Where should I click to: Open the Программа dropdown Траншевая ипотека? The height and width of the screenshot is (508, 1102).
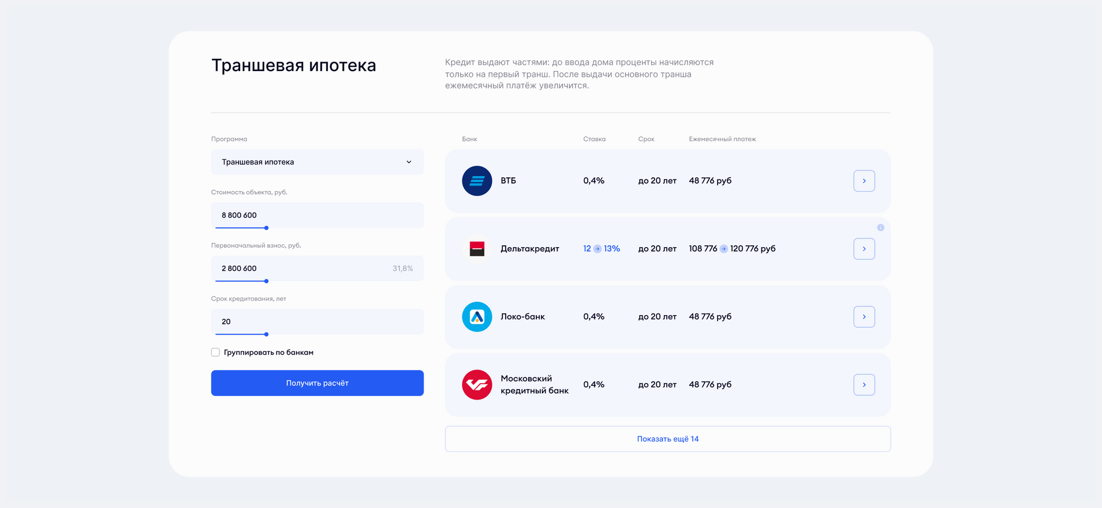317,162
